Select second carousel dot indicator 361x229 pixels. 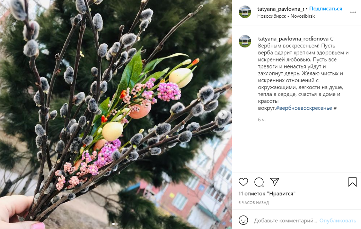pos(117,224)
